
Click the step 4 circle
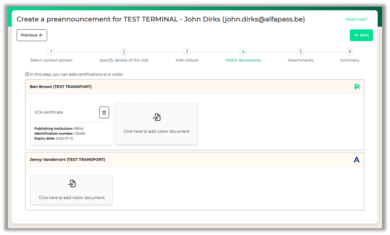click(x=243, y=52)
